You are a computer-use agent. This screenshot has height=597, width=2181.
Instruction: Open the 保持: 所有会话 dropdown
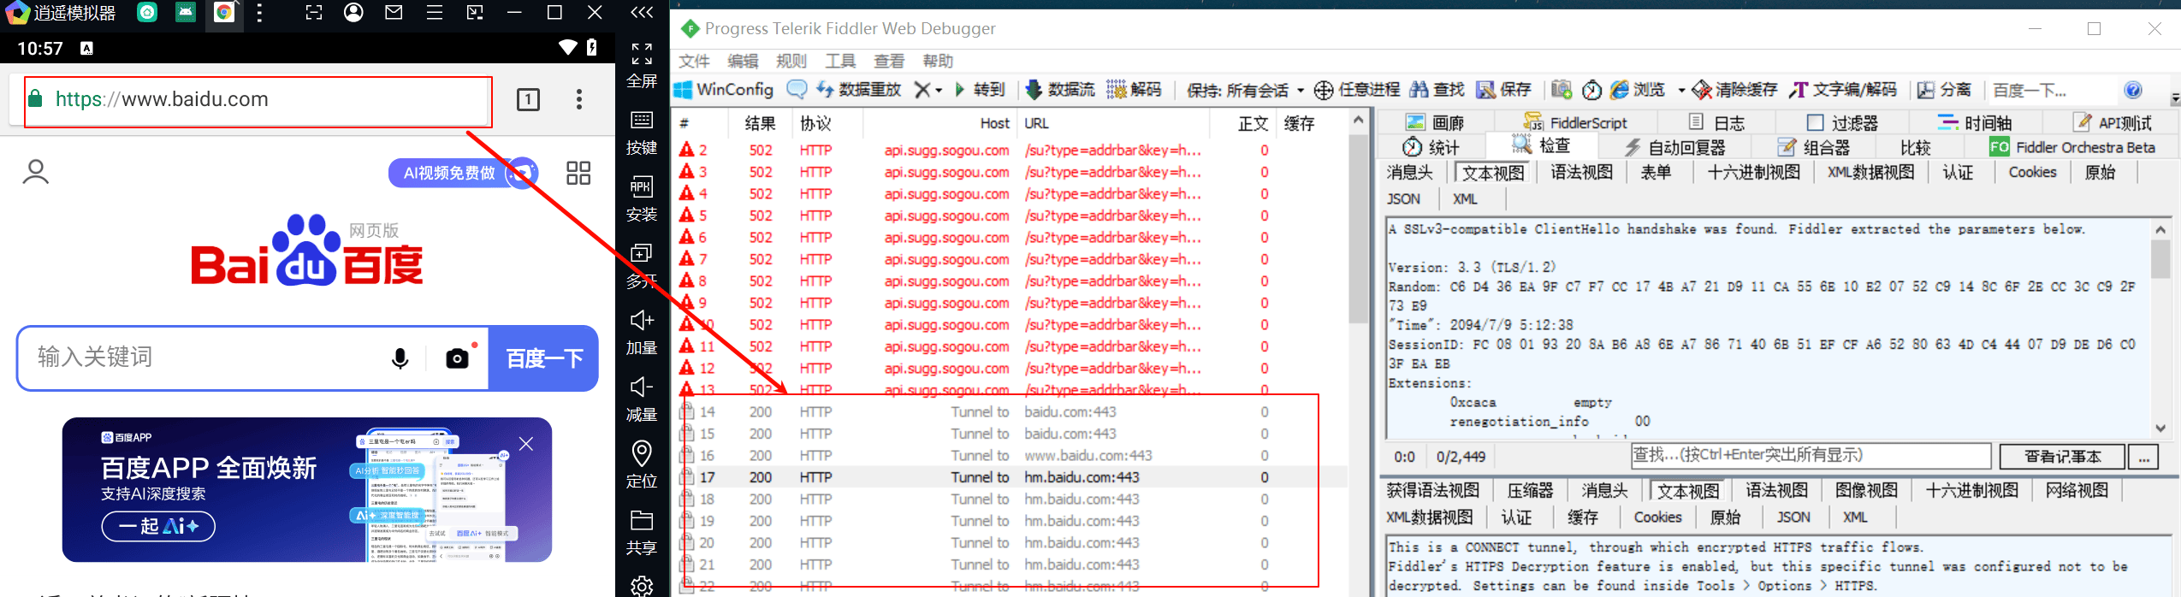coord(1246,90)
